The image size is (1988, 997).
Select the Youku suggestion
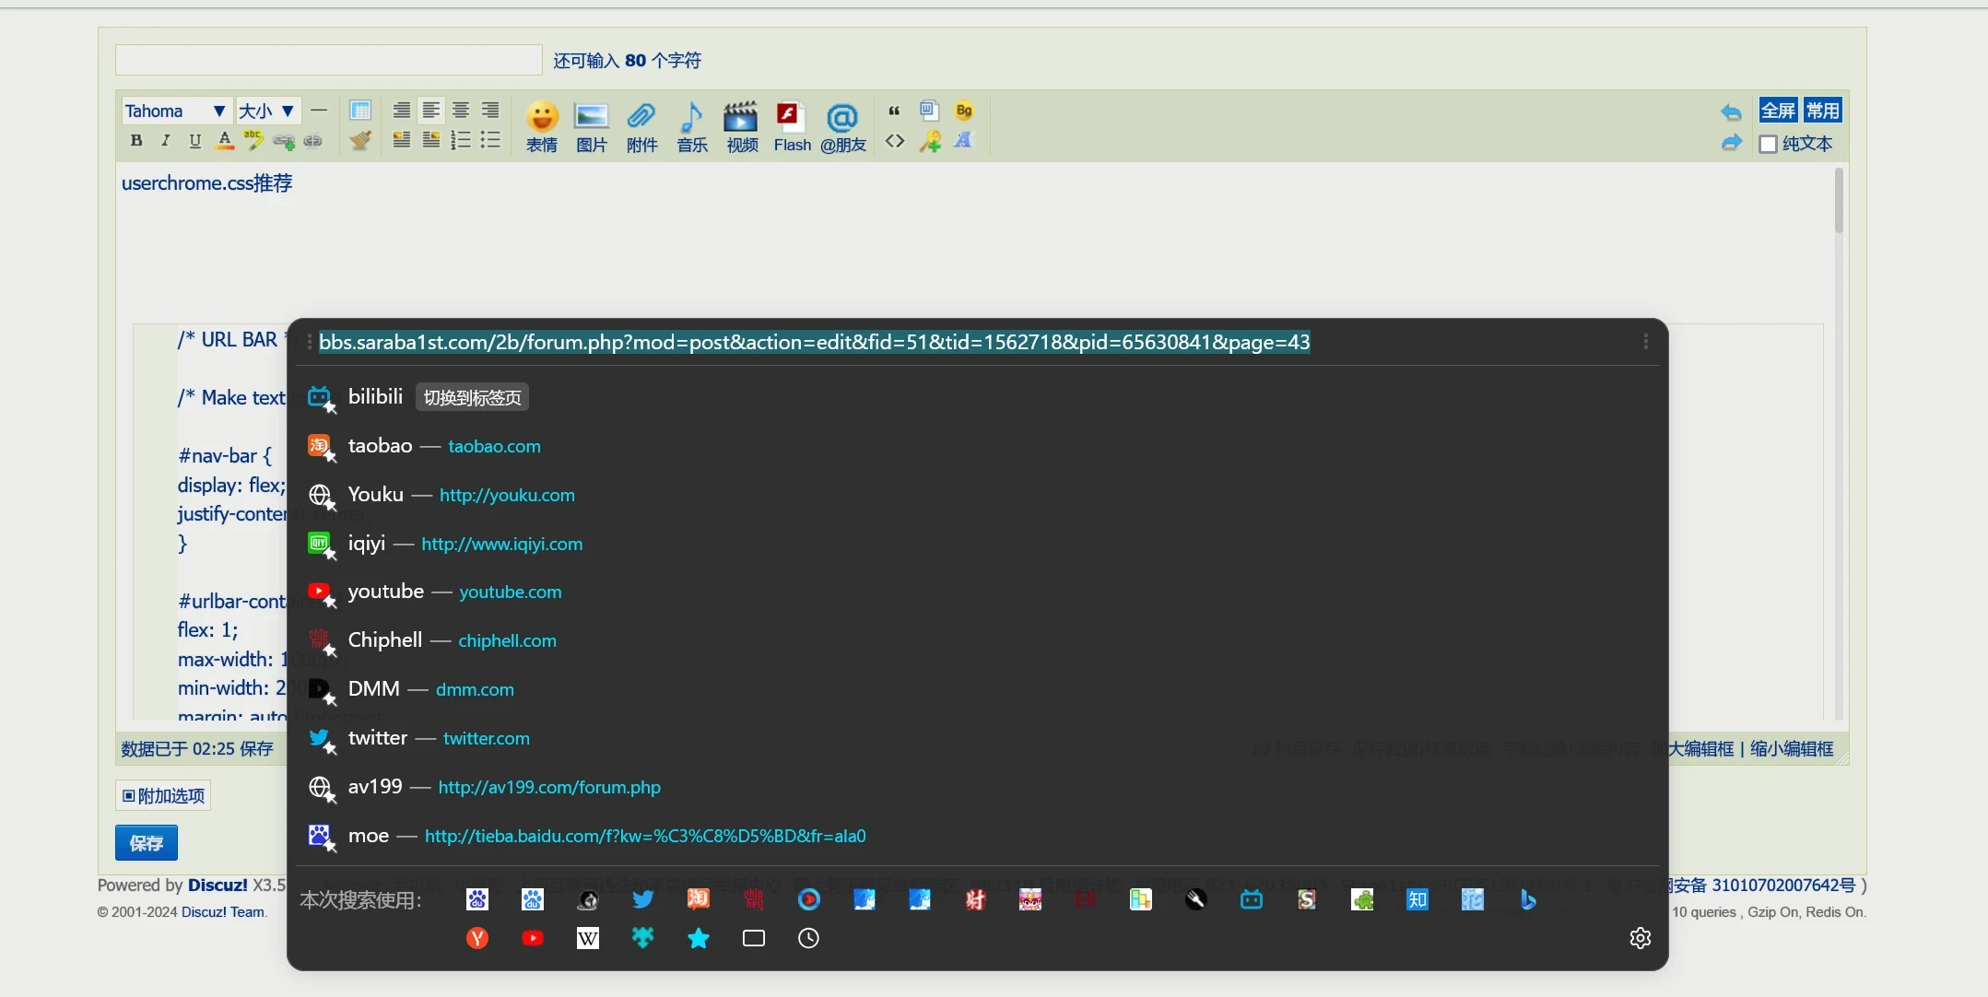coord(977,495)
